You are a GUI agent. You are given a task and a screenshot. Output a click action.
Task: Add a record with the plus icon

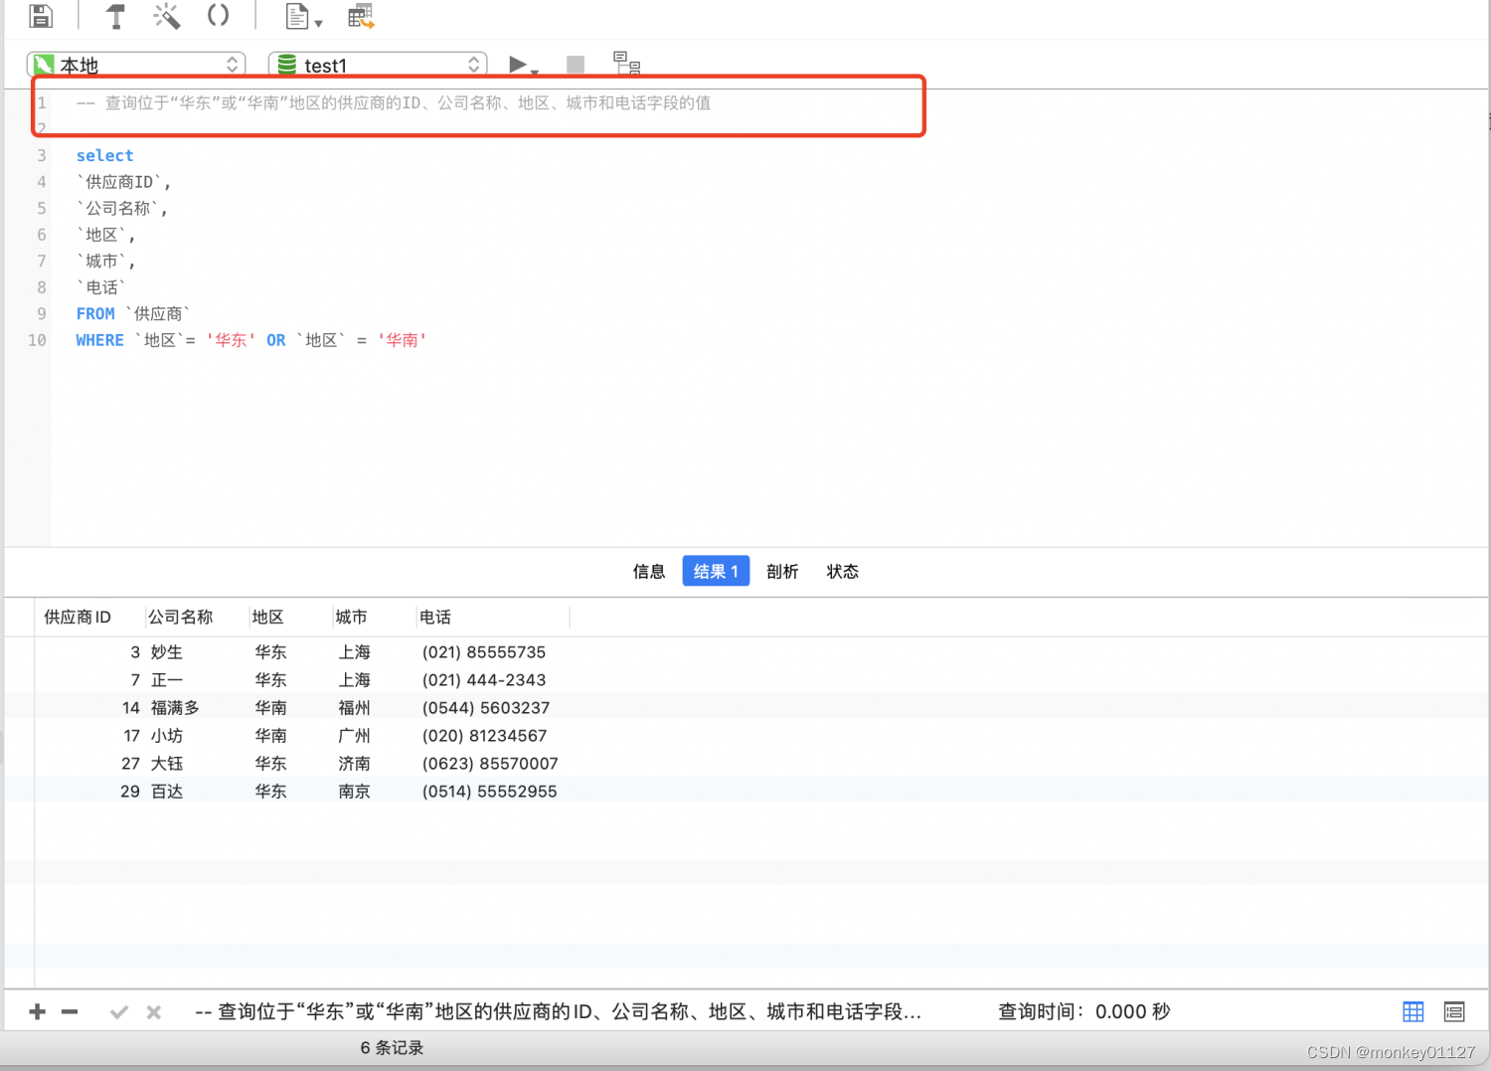[x=38, y=1012]
